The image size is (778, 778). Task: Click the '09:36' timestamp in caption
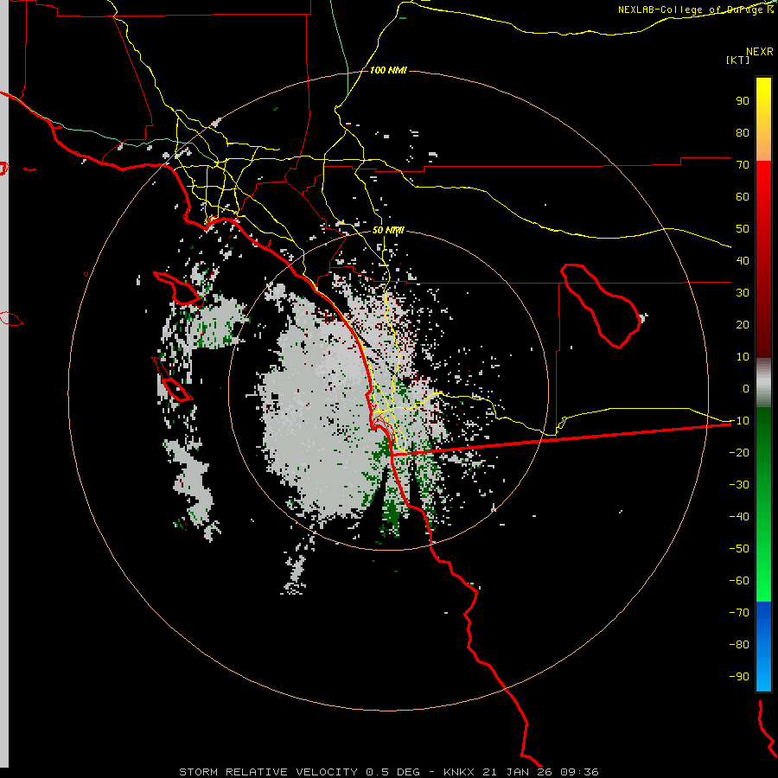(x=579, y=772)
